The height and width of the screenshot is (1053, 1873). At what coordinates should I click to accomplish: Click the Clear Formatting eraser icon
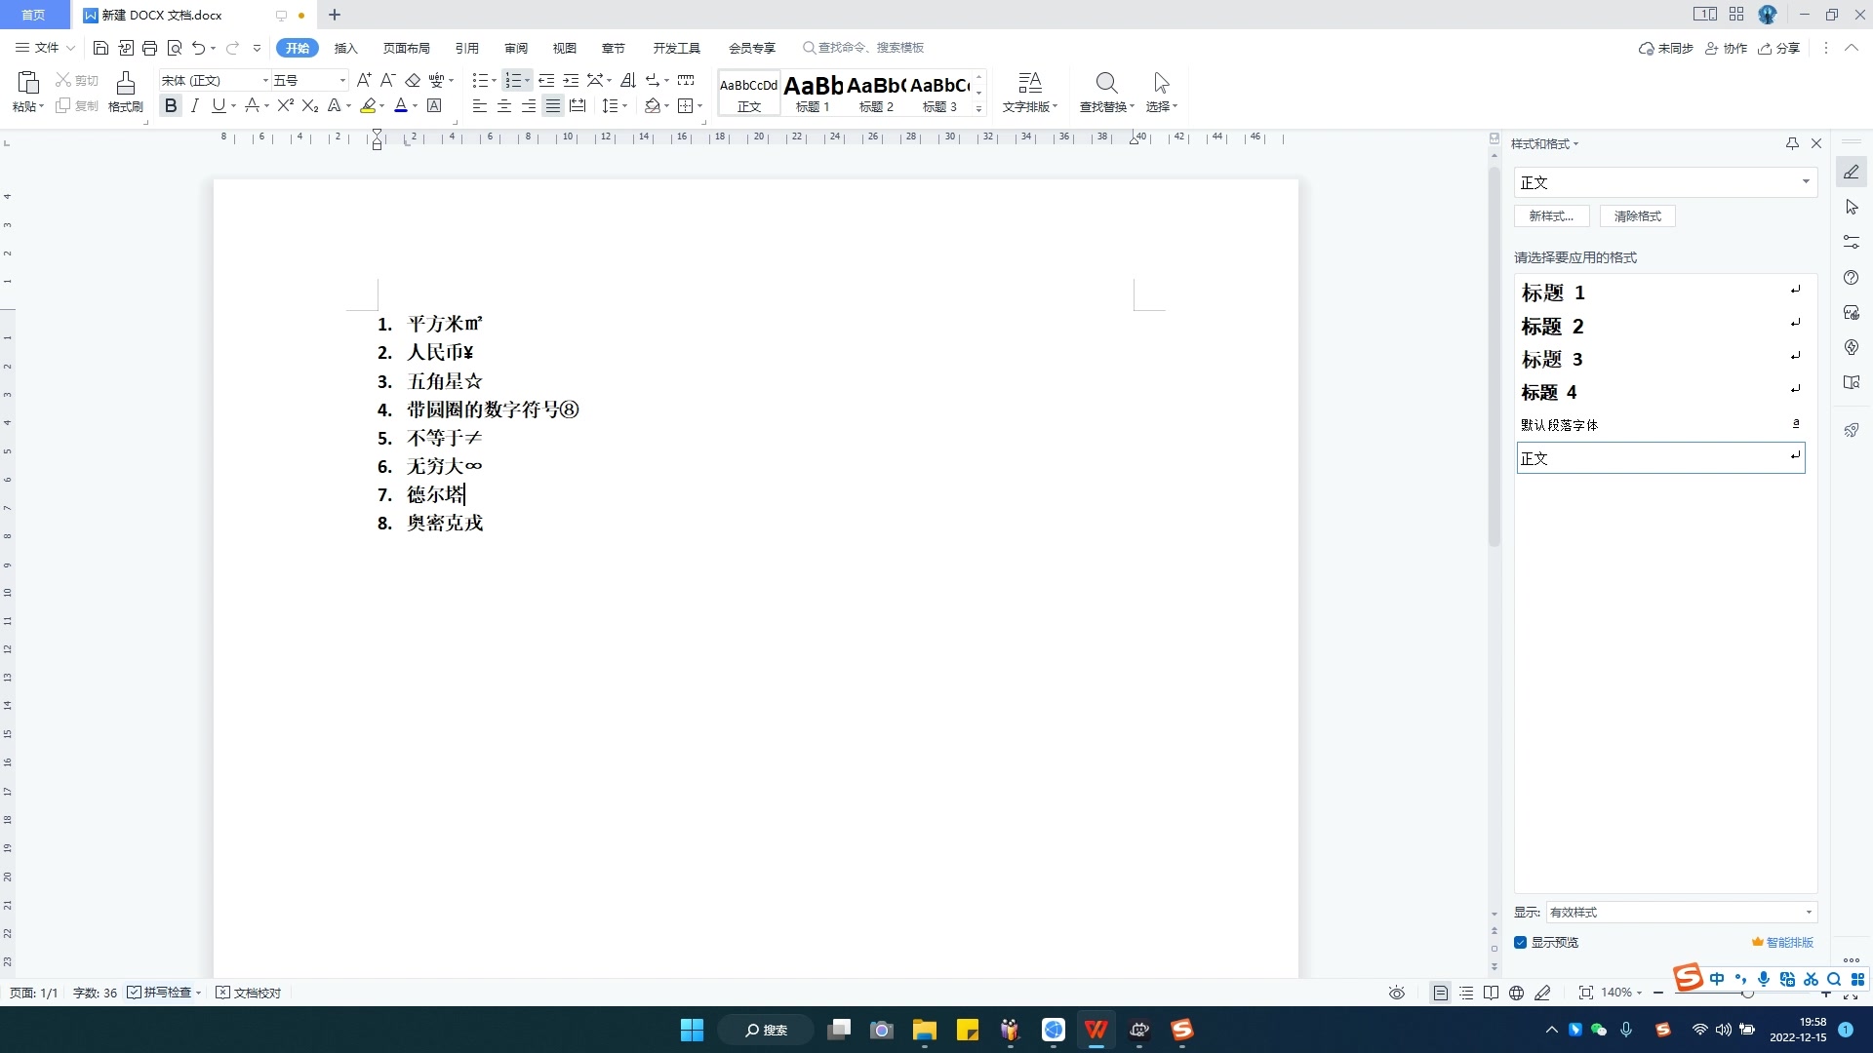(x=413, y=80)
